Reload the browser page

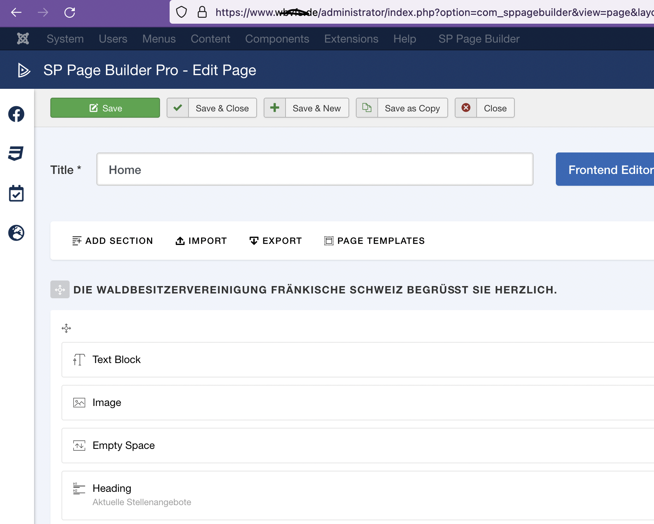pyautogui.click(x=70, y=13)
